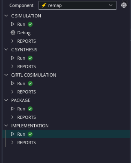
Task: Click the Package Run play icon
Action: [13, 109]
